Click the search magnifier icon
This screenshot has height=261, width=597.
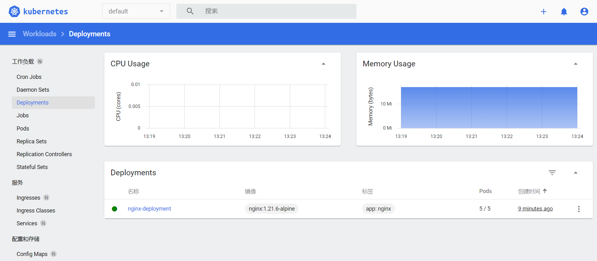click(190, 11)
